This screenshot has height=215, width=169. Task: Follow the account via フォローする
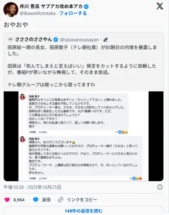coord(73,14)
